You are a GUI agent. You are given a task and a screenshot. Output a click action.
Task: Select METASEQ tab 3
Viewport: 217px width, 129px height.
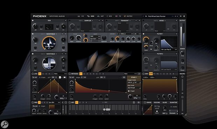87,74
